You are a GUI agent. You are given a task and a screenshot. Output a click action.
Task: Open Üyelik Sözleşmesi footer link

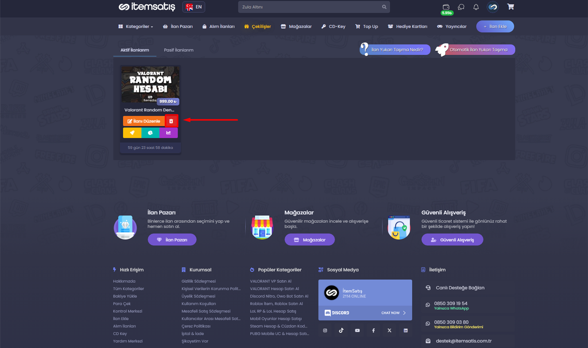tap(198, 296)
